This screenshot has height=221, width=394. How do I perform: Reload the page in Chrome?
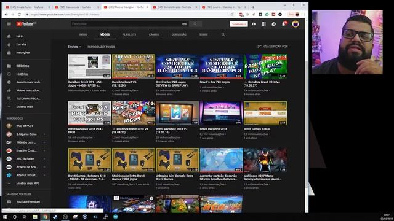click(x=19, y=14)
